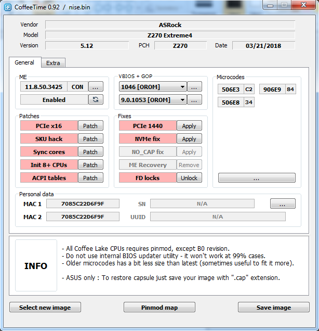Click Patch for SKU hack

[90, 138]
